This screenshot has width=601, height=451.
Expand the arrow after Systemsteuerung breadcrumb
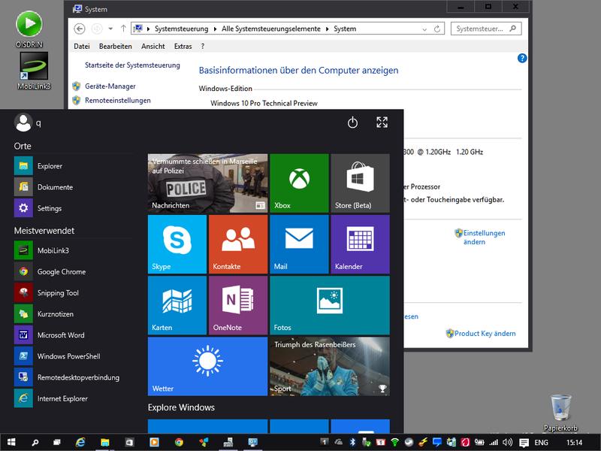(215, 29)
